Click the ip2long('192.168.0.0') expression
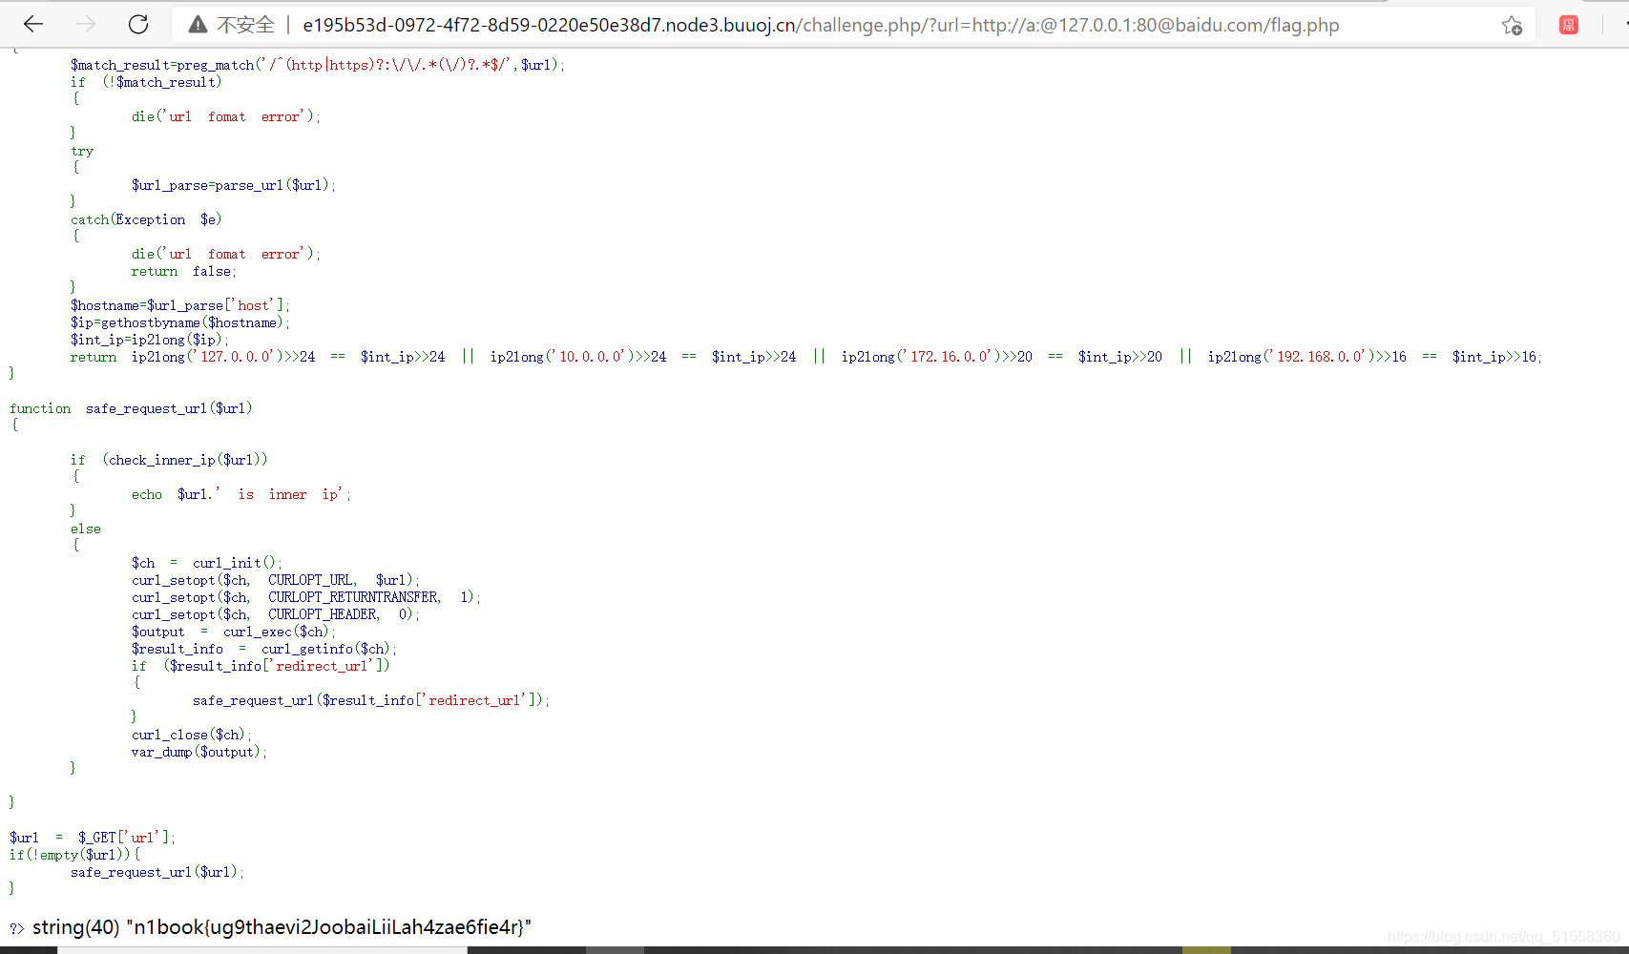Screen dimensions: 1629x954 tap(1289, 357)
